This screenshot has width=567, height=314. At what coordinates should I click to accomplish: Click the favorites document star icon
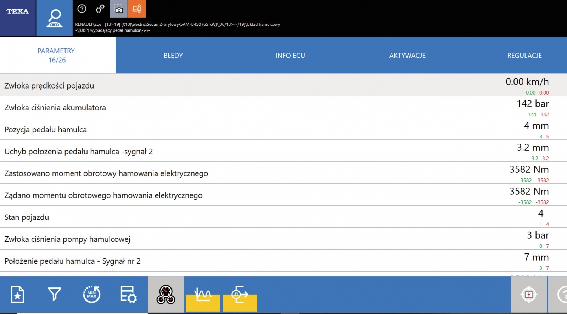18,295
